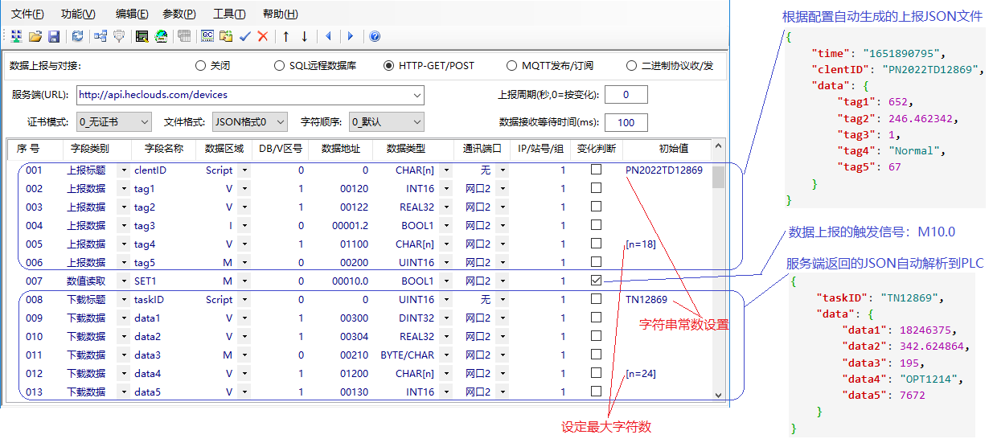Select the MQTT发布/订阅 radio button
This screenshot has height=443, width=993.
512,66
